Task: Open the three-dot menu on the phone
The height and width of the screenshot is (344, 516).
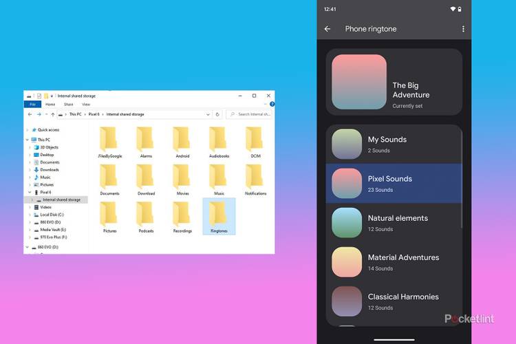Action: 463,29
